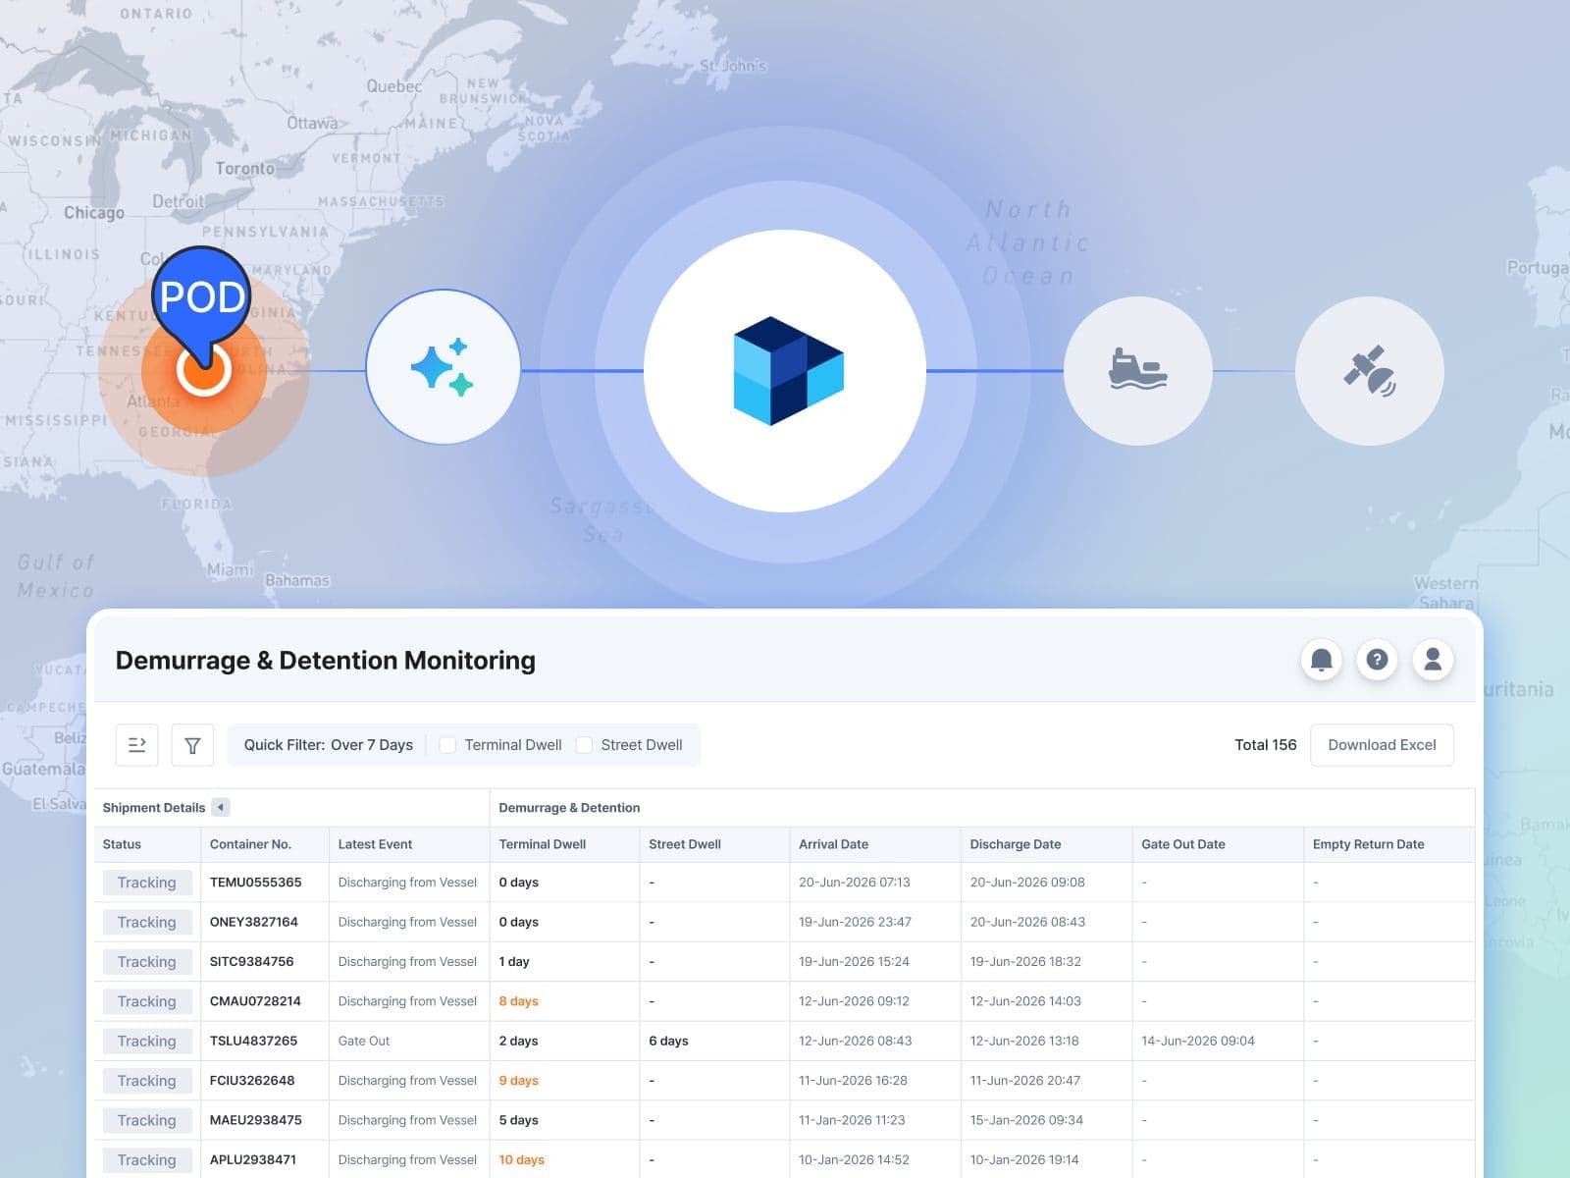The width and height of the screenshot is (1570, 1178).
Task: Enable the Street Dwell checkbox
Action: coord(584,745)
